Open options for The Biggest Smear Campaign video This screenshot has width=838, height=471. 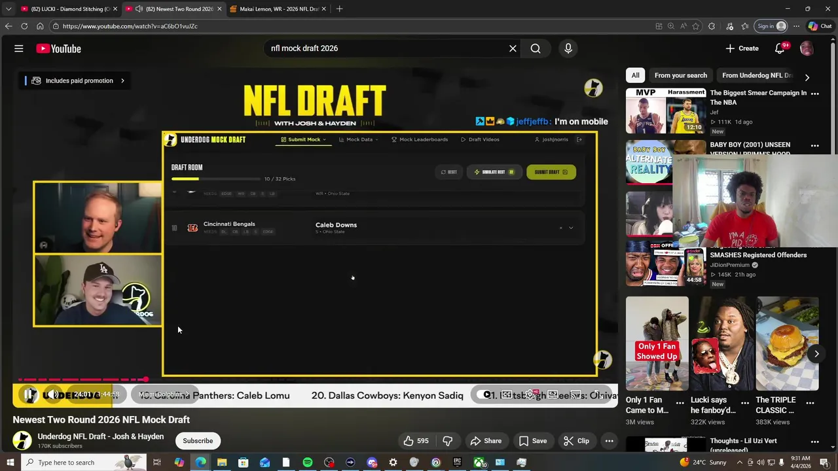click(814, 94)
